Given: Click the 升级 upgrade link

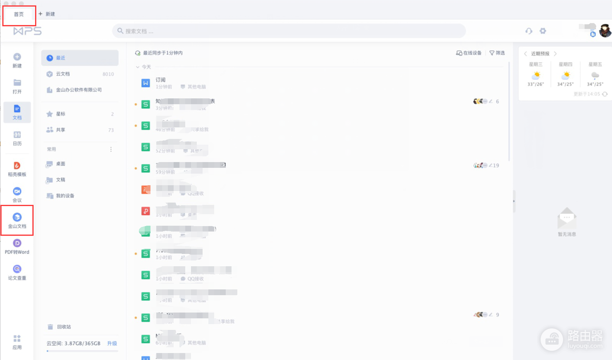Looking at the screenshot, I should point(112,344).
